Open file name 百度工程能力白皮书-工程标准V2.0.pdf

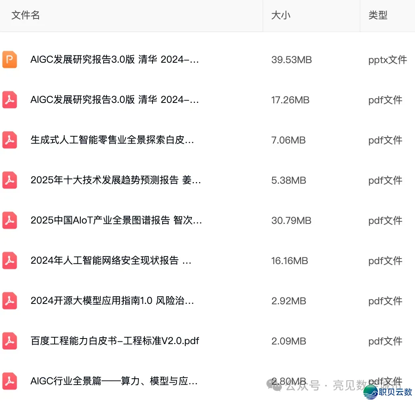coord(115,341)
